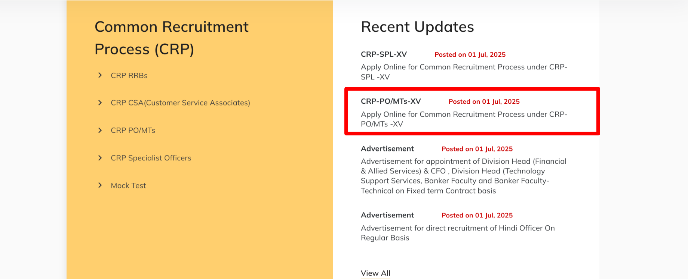The height and width of the screenshot is (279, 688).
Task: Click the Advertisement heading above Hindi Officer notice
Action: 387,215
